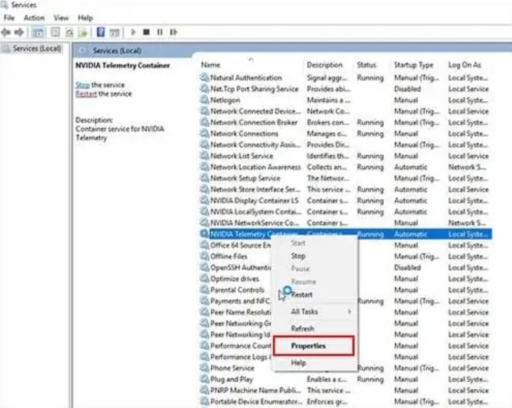The image size is (512, 408).
Task: Open the blue Help toolbar icon
Action: click(x=101, y=32)
